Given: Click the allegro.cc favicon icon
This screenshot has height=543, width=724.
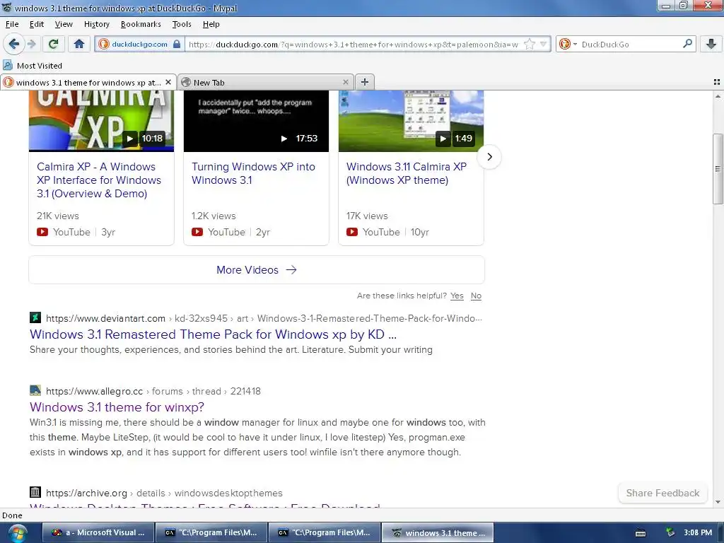Looking at the screenshot, I should [35, 390].
